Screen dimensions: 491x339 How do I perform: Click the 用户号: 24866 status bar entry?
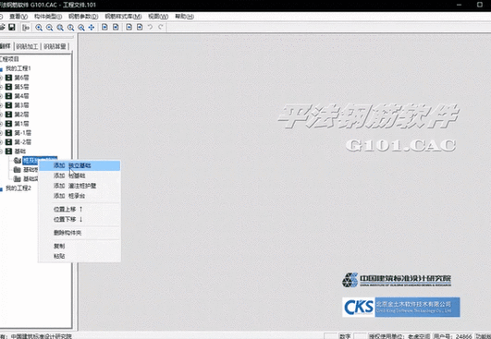(x=452, y=336)
